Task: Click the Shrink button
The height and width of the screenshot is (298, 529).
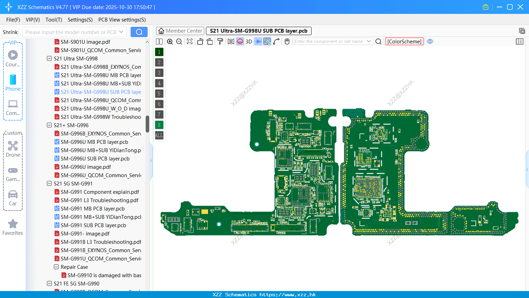Action: (10, 32)
